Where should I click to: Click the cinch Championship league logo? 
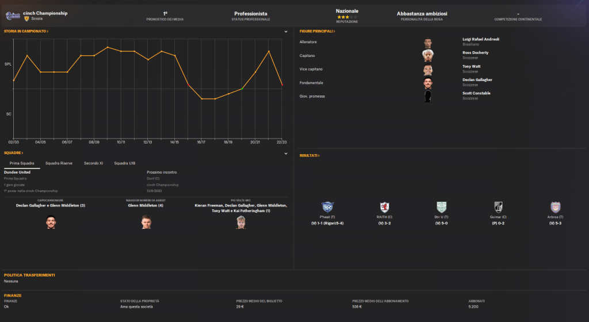pyautogui.click(x=13, y=16)
